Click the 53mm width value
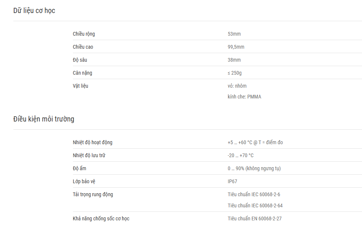Image resolution: width=362 pixels, height=230 pixels. pyautogui.click(x=234, y=34)
